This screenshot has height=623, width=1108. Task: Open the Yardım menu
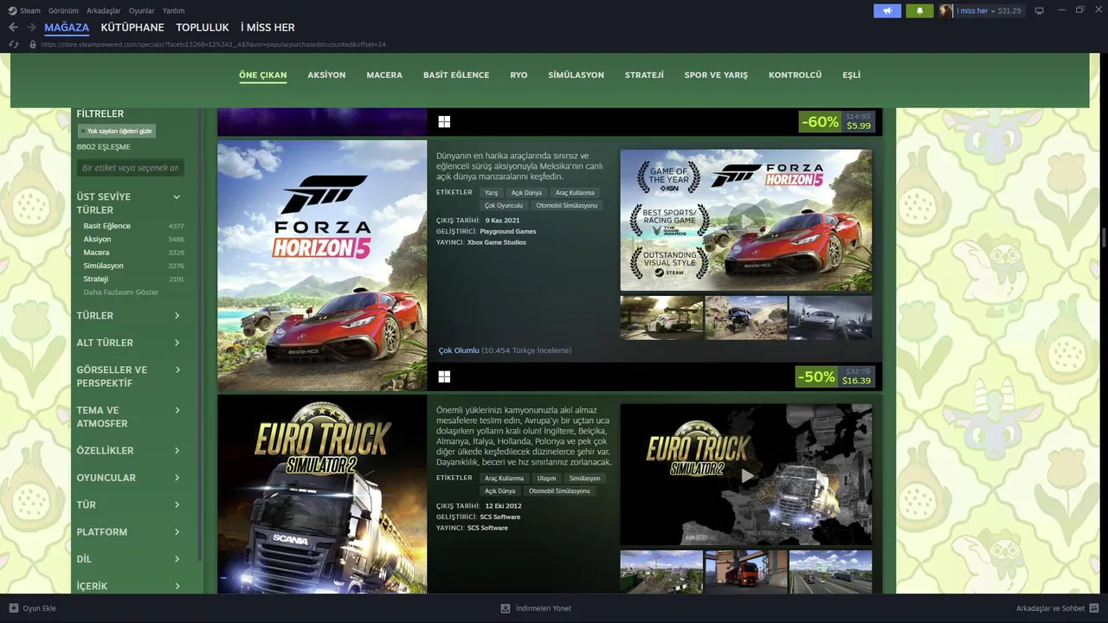click(x=173, y=10)
